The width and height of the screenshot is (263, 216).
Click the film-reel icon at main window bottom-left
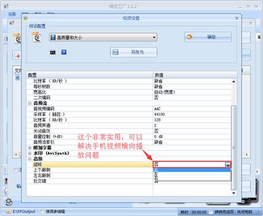9,202
